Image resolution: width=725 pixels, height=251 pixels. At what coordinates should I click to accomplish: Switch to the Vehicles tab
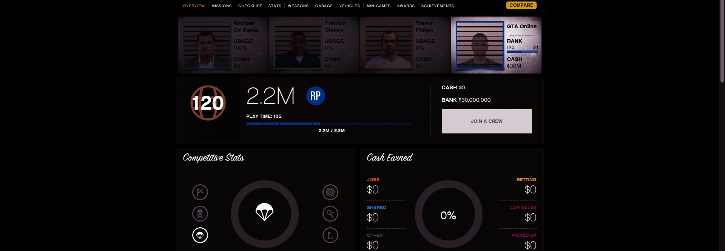pyautogui.click(x=350, y=6)
